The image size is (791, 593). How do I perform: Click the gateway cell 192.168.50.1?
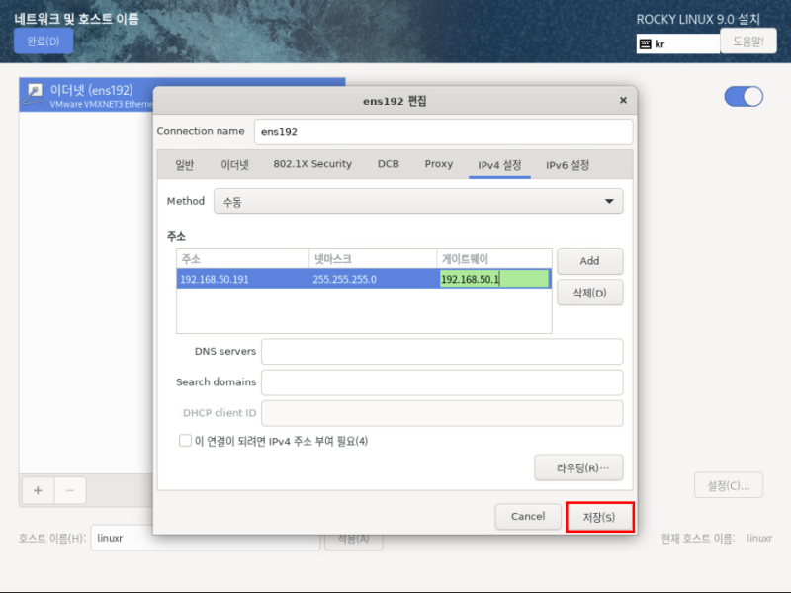[x=494, y=279]
